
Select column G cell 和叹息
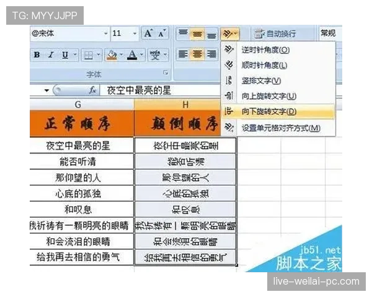(82, 209)
